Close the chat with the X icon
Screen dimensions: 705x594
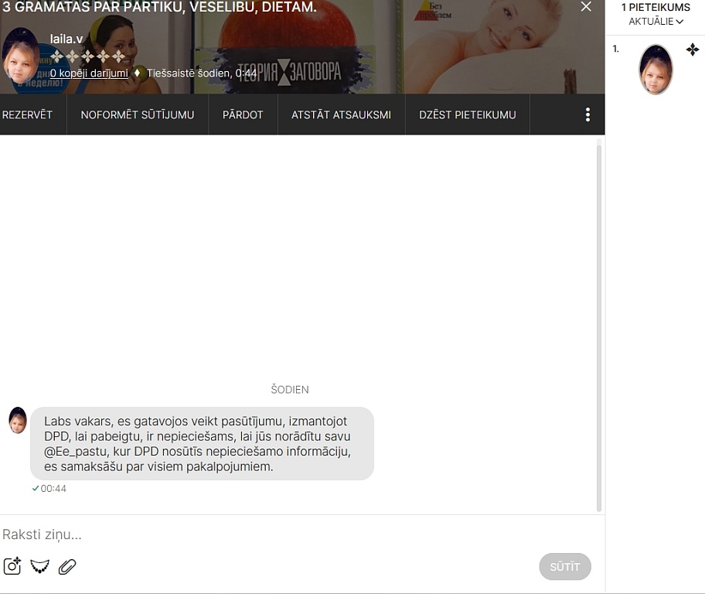pos(586,7)
